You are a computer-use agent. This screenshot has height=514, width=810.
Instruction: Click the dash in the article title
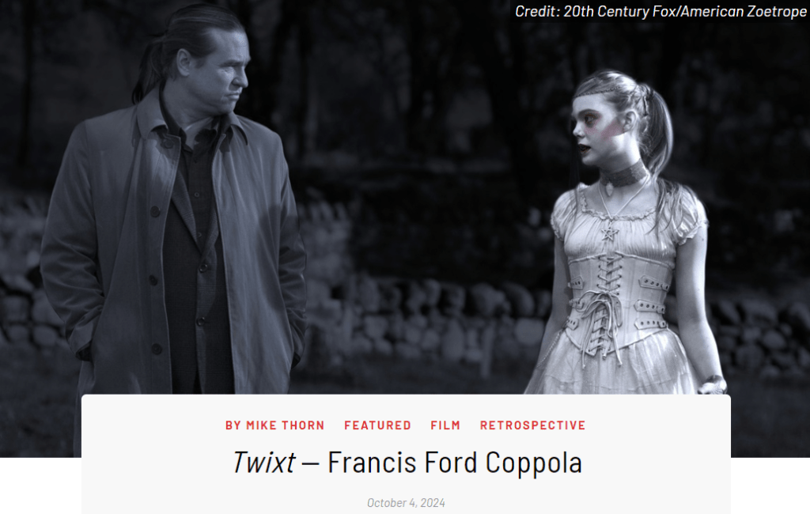(x=310, y=463)
